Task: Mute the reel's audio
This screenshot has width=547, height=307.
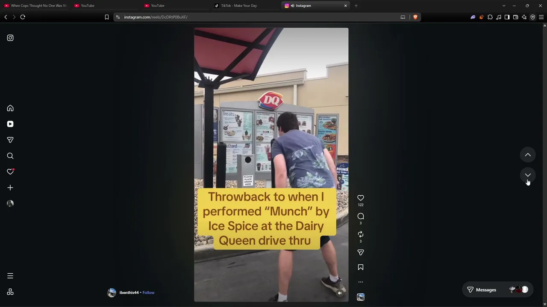Action: (x=340, y=293)
